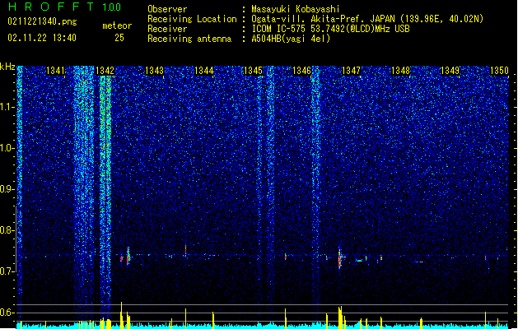Click the 'Receiver' label
The image size is (518, 329).
point(167,29)
